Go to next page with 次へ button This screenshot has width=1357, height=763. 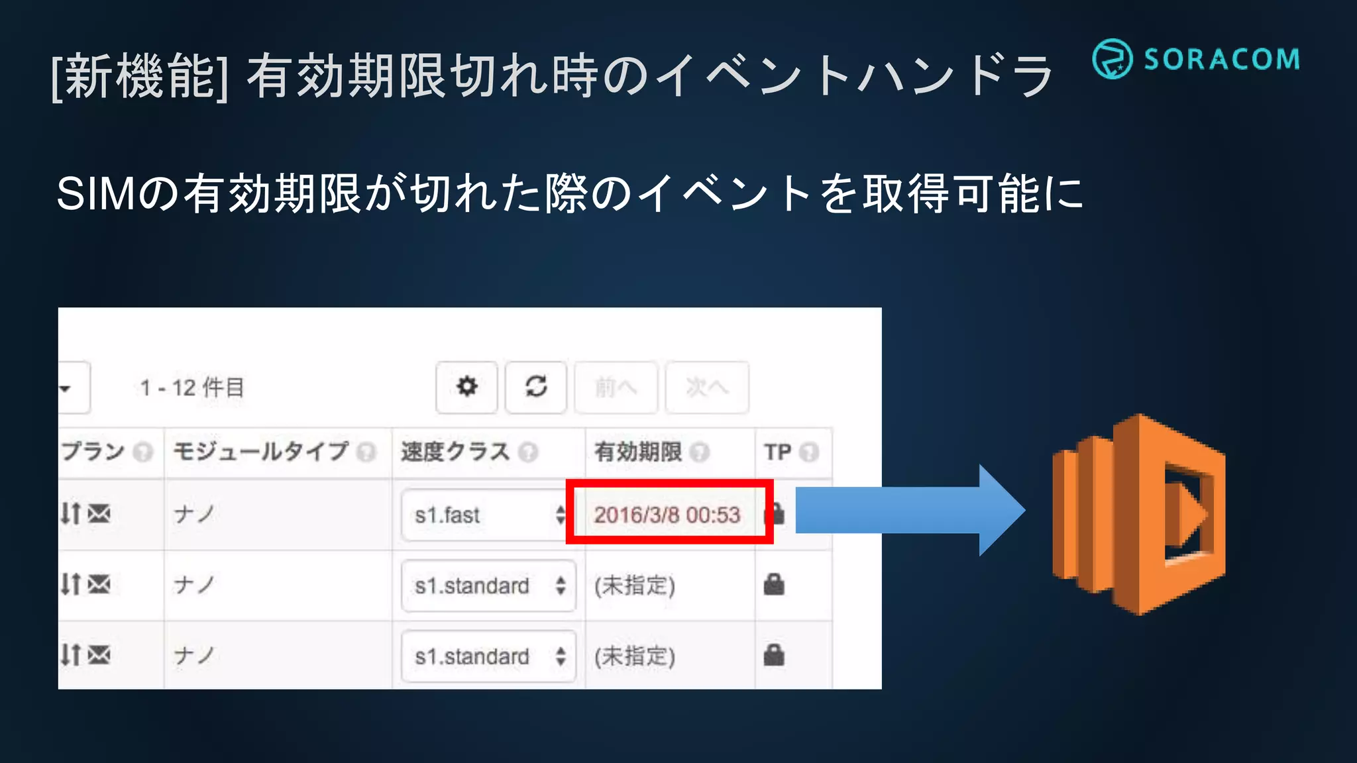[707, 387]
